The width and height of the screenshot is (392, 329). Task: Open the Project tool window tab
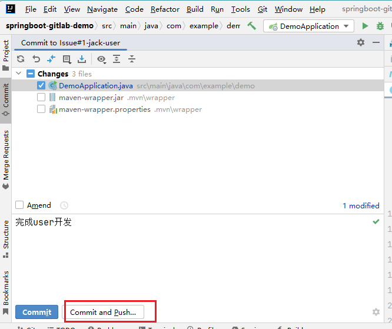click(x=5, y=55)
